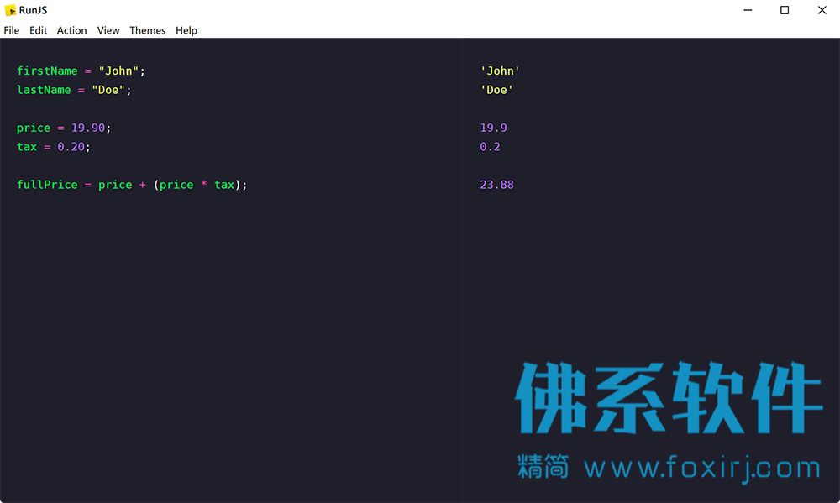Select the 0.2 output value

point(490,147)
